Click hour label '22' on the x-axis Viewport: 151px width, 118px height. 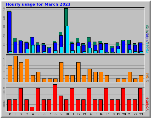point(135,114)
